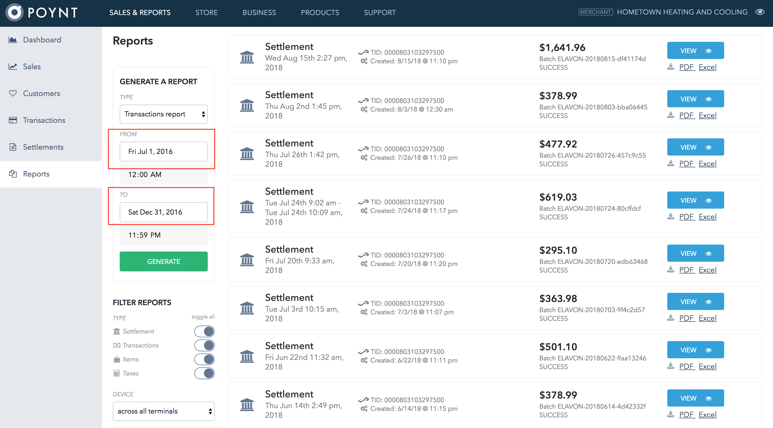This screenshot has width=773, height=428.
Task: Open Transactions card icon in sidebar
Action: pos(13,120)
